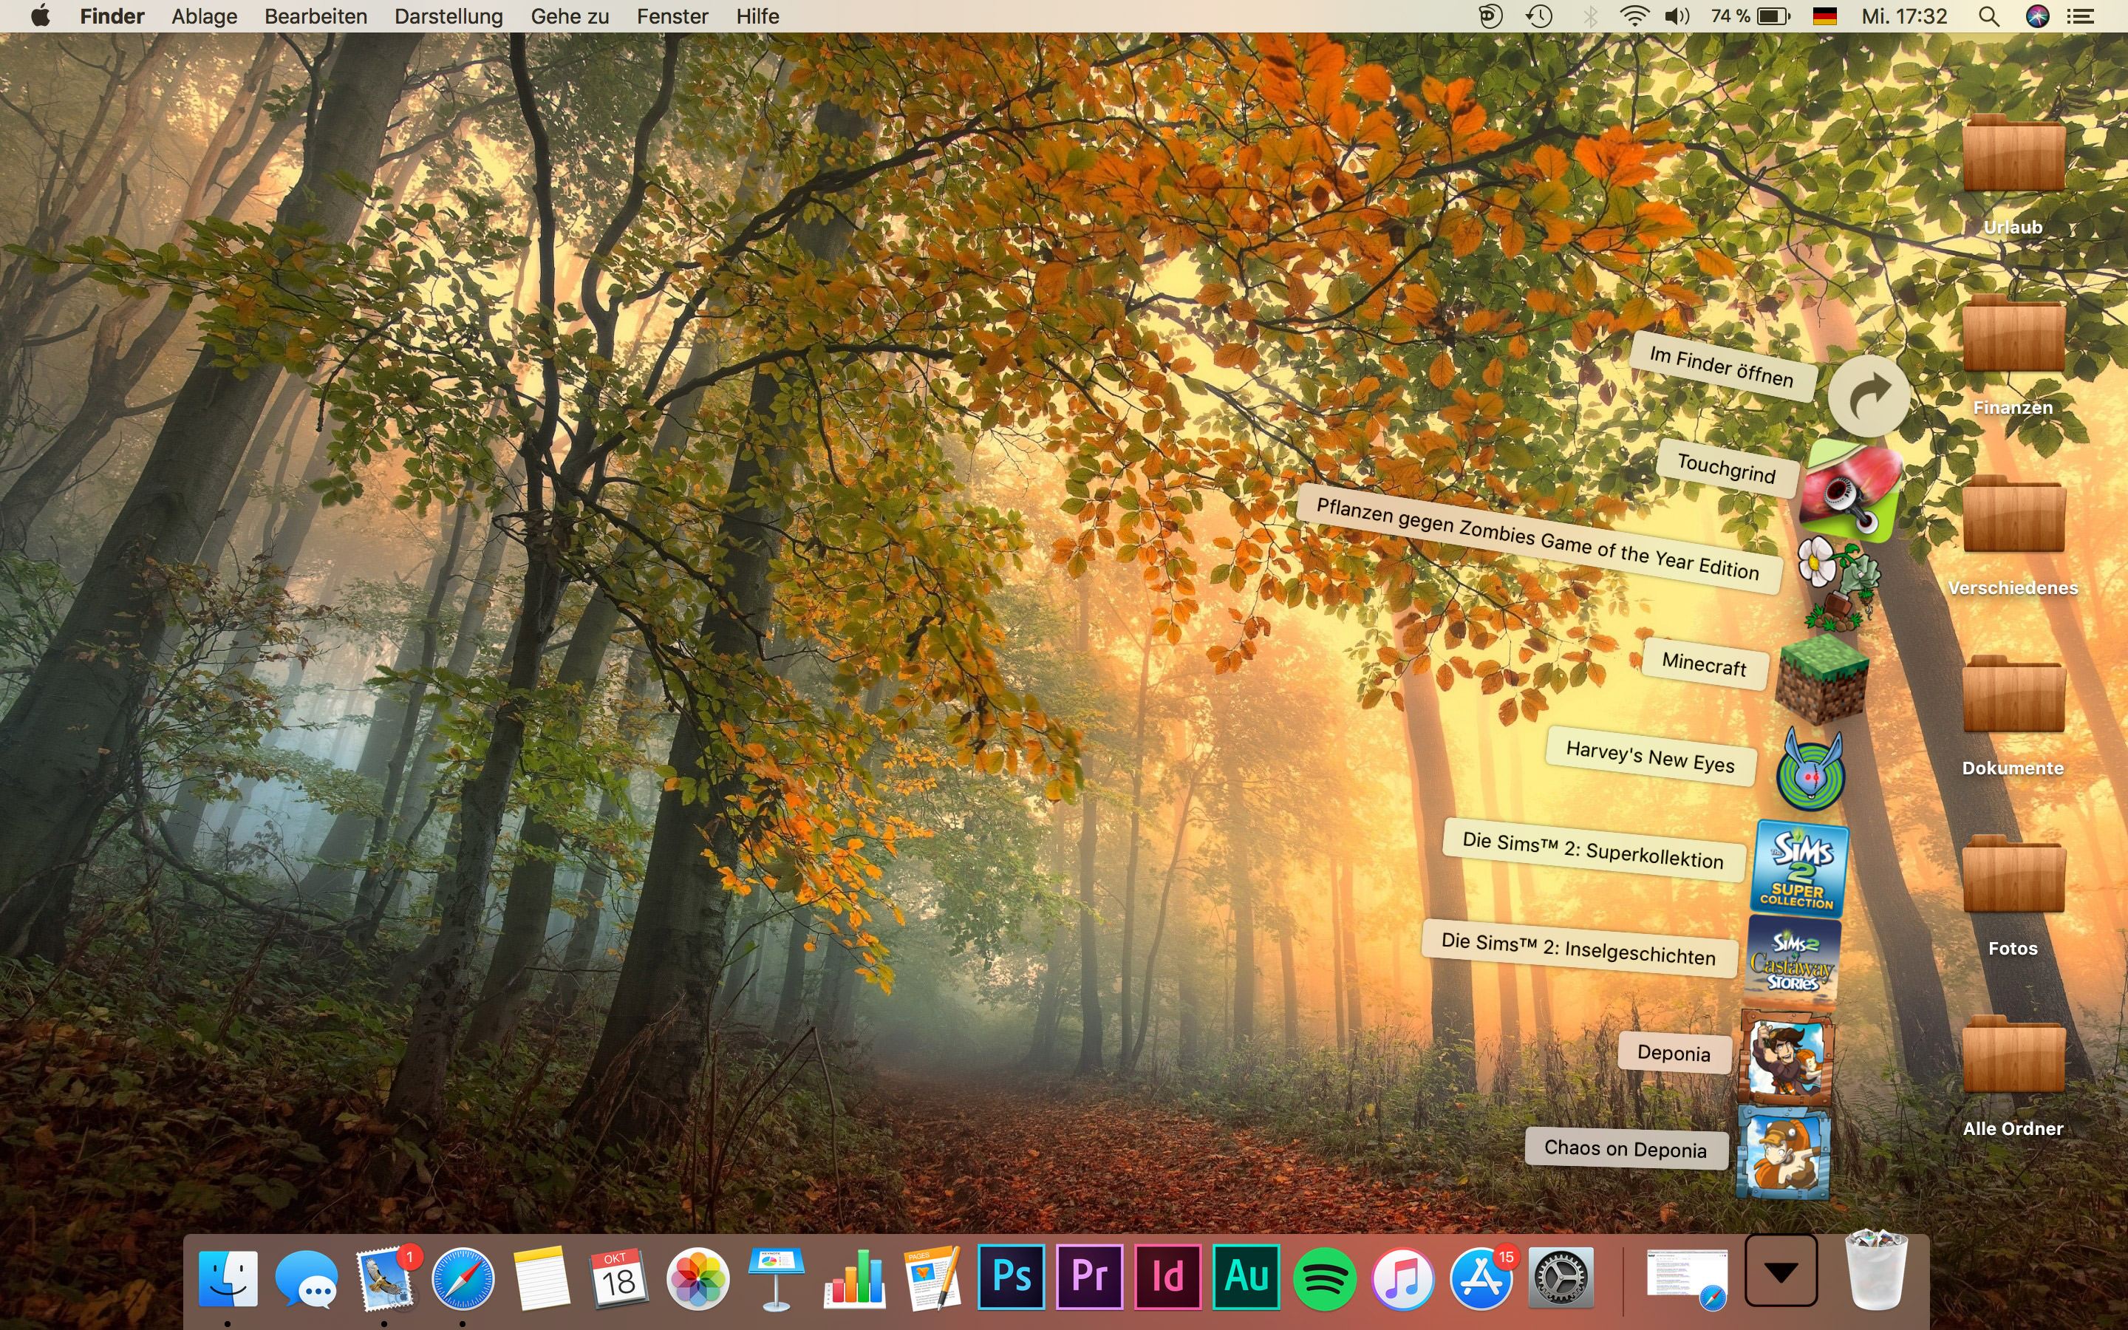Launch Adobe Audition from the dock

[x=1246, y=1276]
